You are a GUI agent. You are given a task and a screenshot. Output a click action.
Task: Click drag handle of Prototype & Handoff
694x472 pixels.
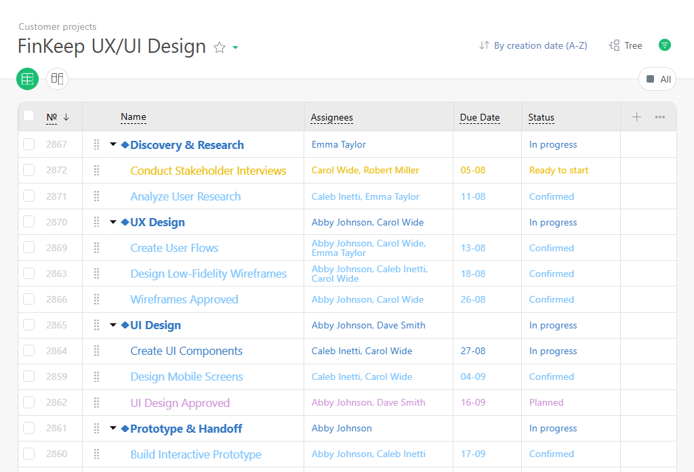[96, 428]
